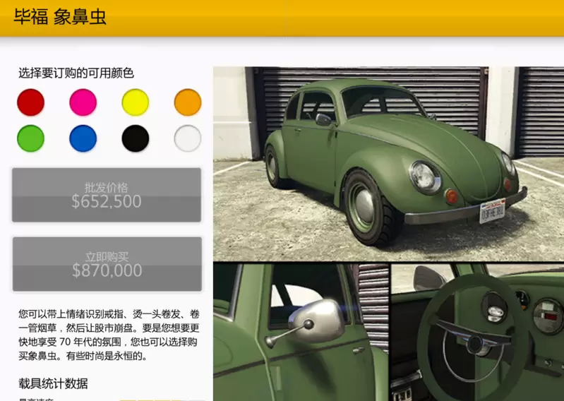Select the pink color swatch
The height and width of the screenshot is (401, 564).
83,102
